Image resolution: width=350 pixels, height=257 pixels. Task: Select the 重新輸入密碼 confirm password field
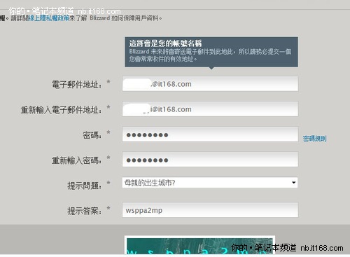tap(210, 160)
